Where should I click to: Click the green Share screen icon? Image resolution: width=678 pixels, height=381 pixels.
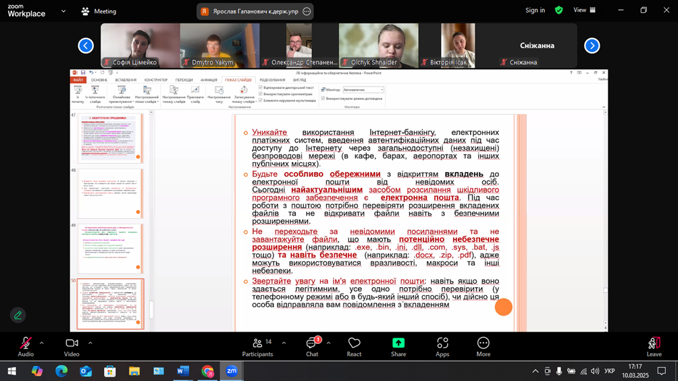398,343
